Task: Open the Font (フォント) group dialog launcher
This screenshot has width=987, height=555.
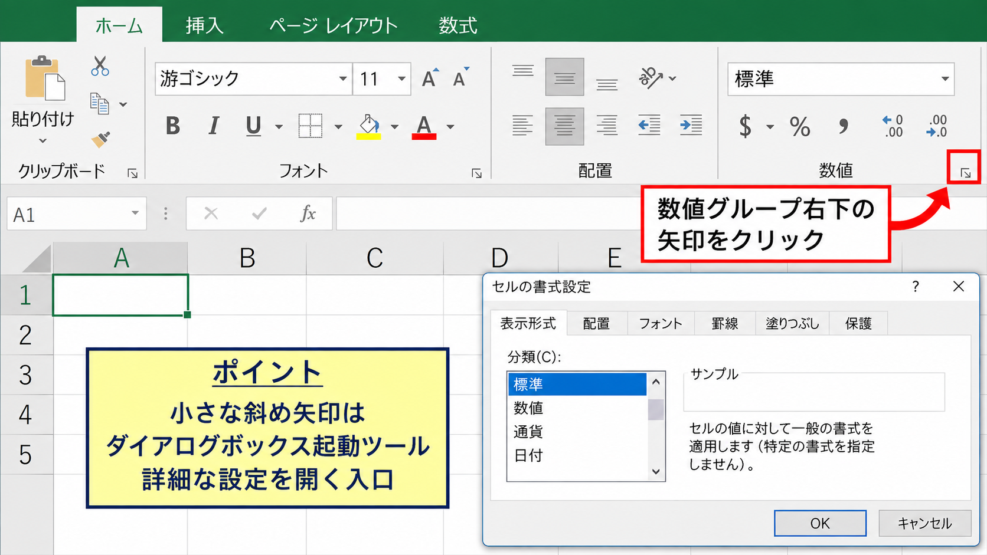Action: [476, 173]
